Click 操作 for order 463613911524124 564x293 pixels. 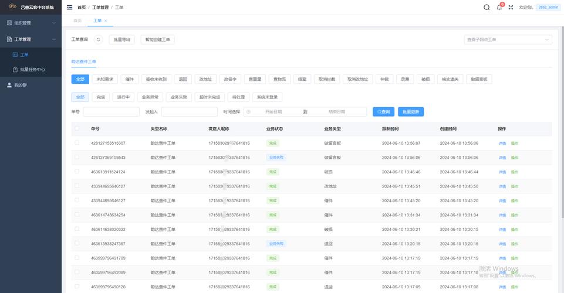[x=515, y=172]
